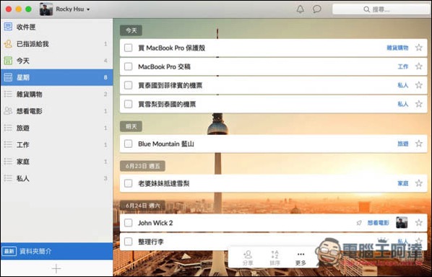
Task: Open the 已指派給我 list
Action: (x=56, y=44)
